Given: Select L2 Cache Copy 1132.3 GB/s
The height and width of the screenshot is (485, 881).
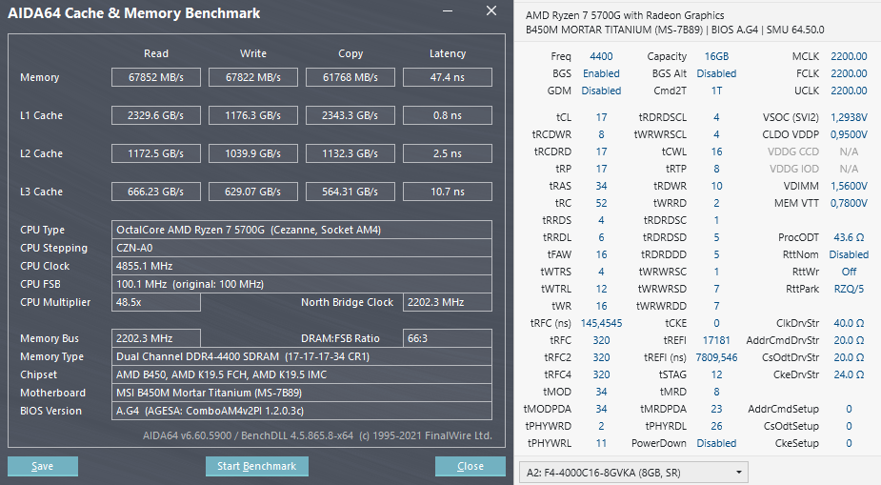Looking at the screenshot, I should [350, 153].
